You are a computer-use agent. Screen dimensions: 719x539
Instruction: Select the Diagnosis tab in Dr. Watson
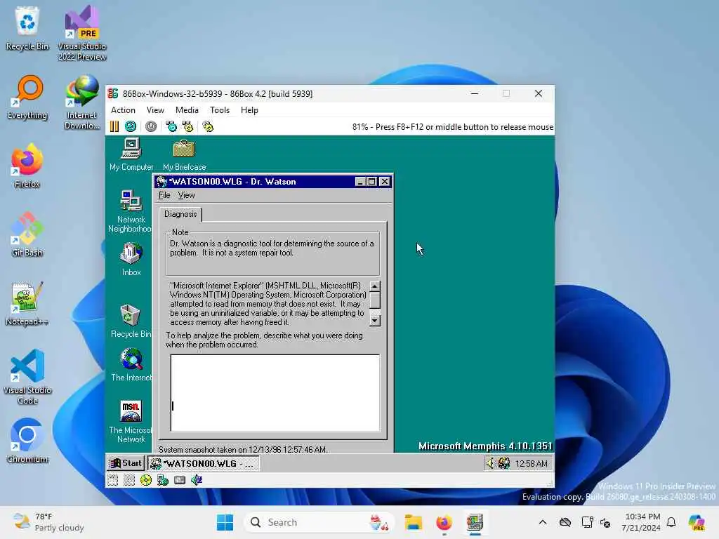tap(180, 214)
